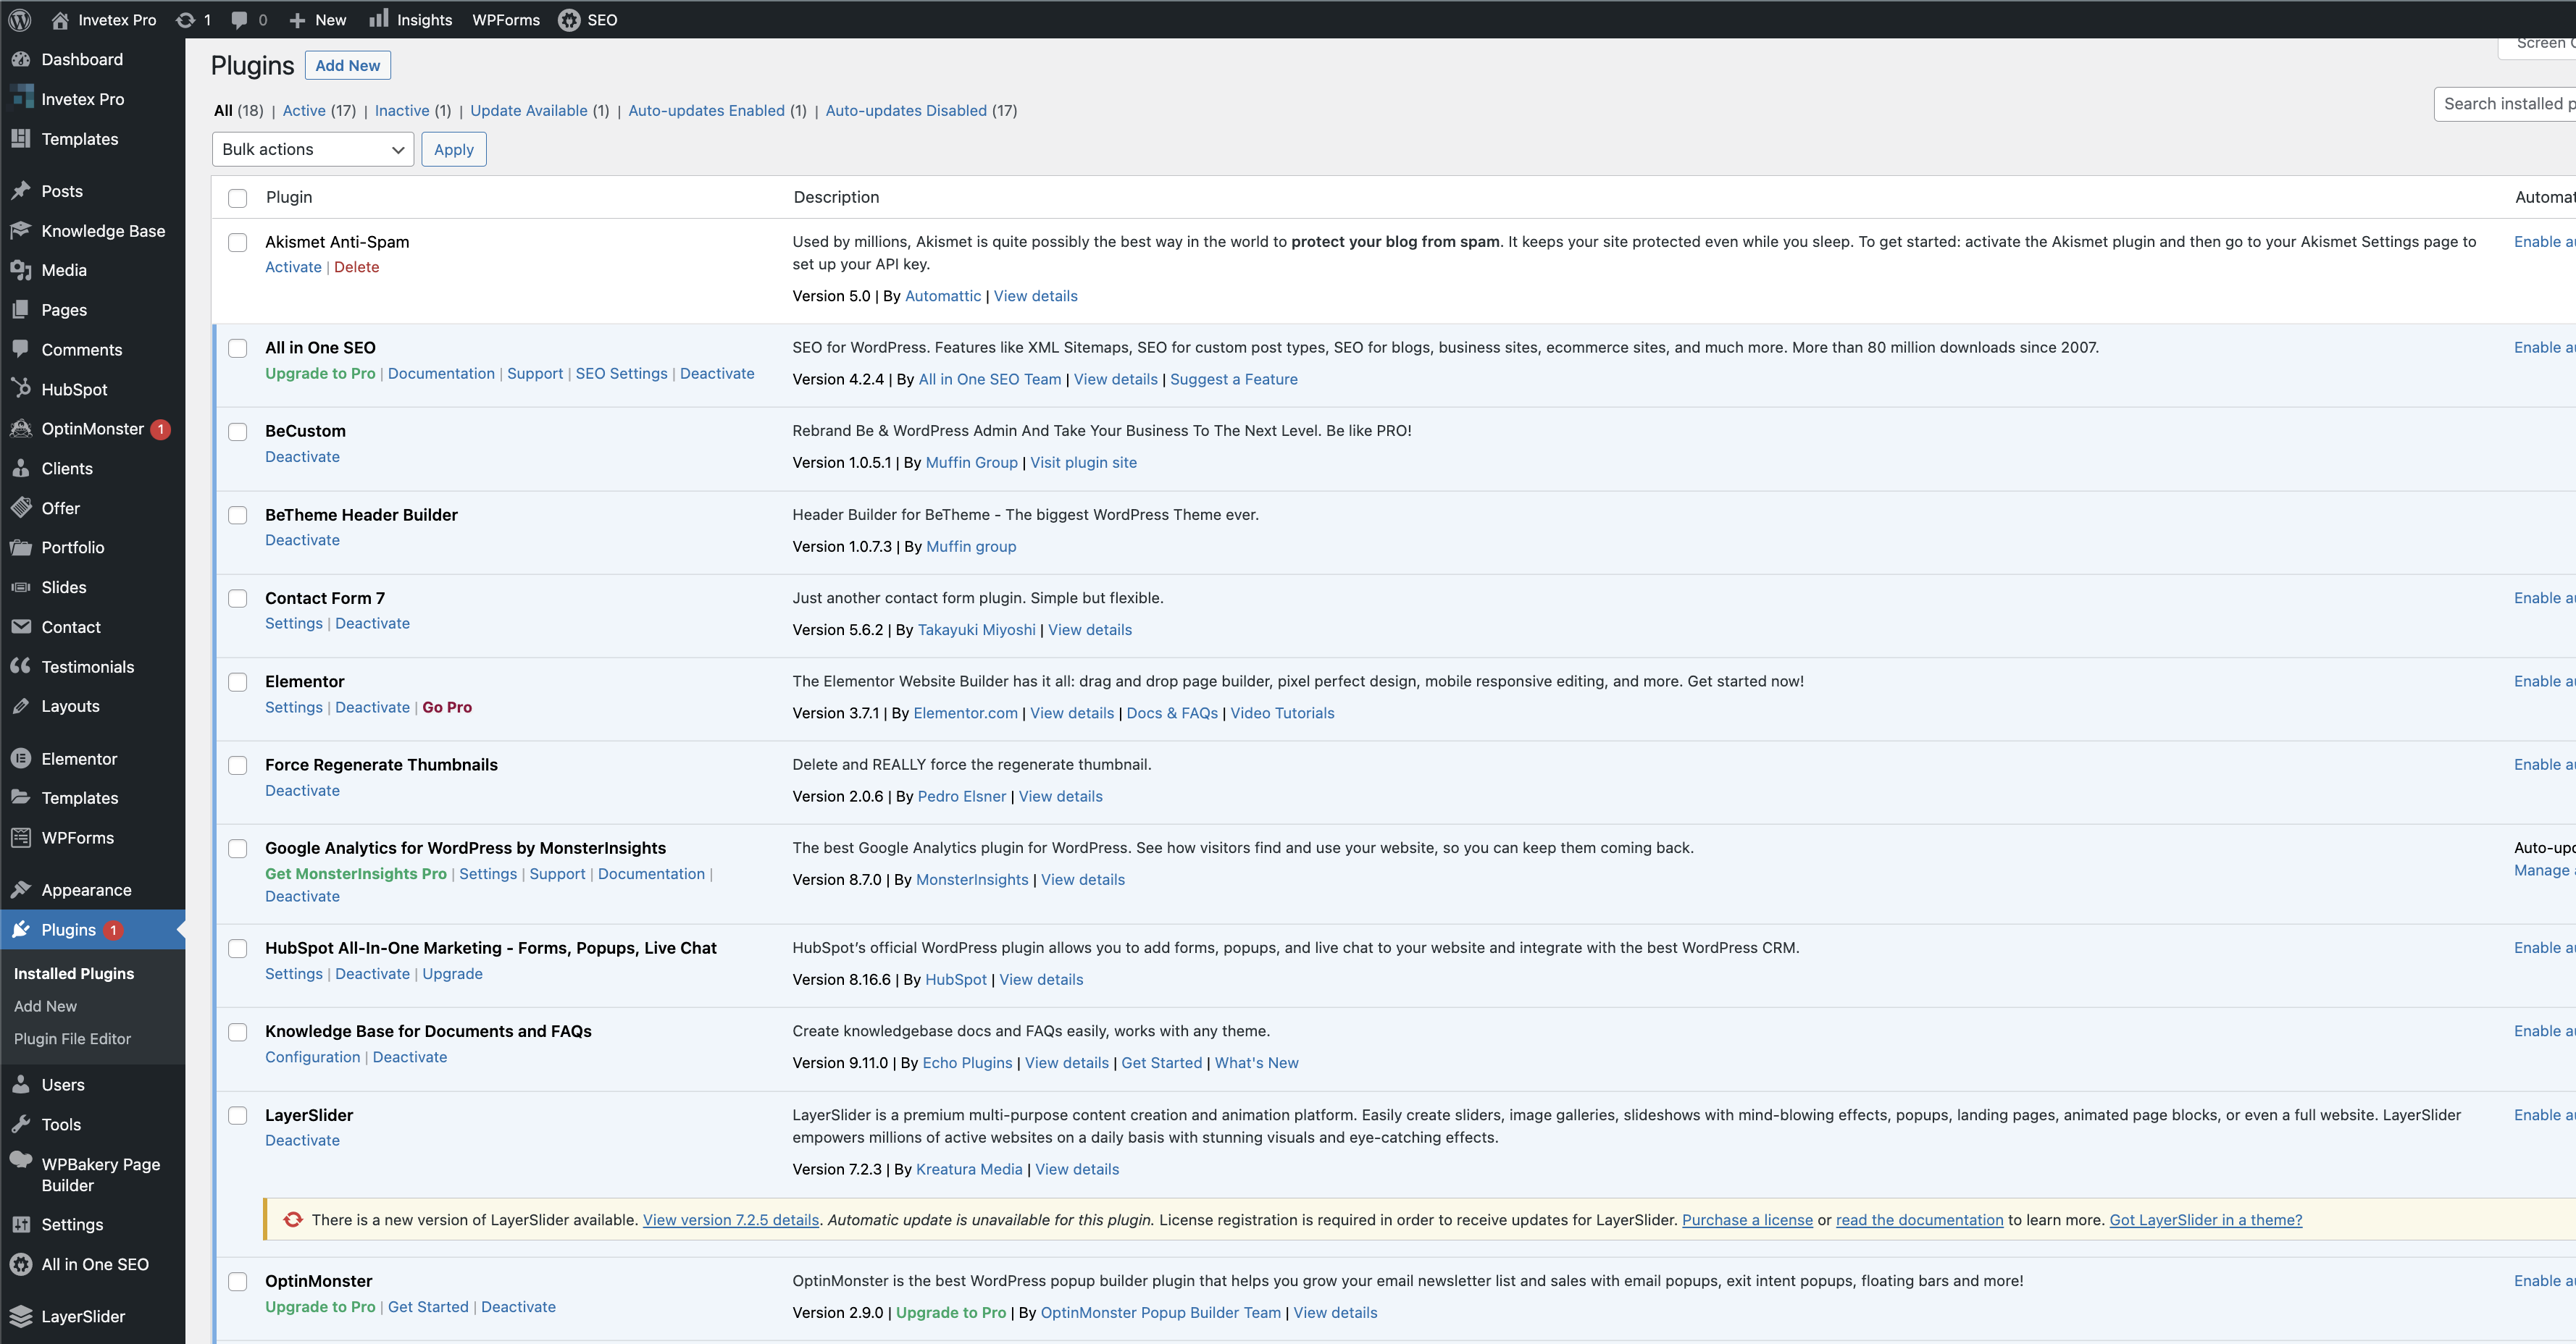
Task: Click the plus New icon in the admin bar
Action: tap(297, 20)
